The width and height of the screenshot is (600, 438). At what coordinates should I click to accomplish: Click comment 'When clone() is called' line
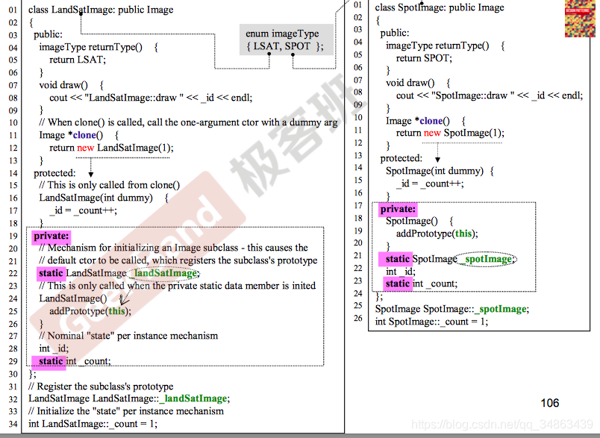coord(188,122)
